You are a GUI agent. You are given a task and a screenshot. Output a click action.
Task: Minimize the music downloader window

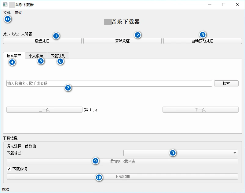pyautogui.click(x=210, y=5)
